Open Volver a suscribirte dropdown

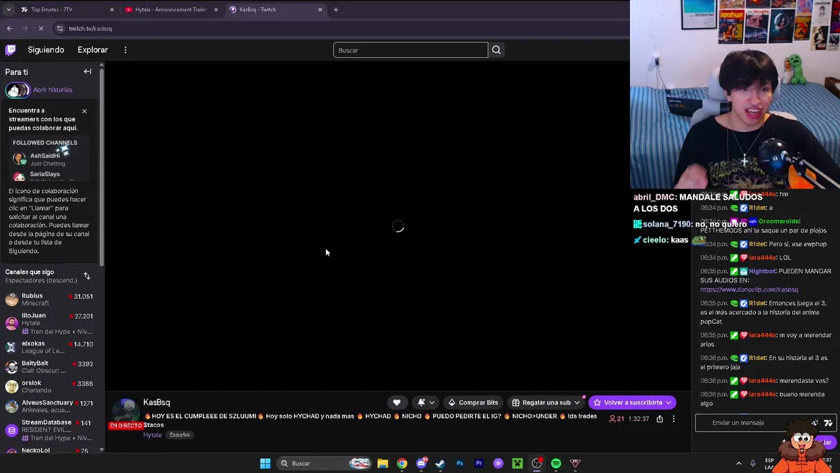633,403
